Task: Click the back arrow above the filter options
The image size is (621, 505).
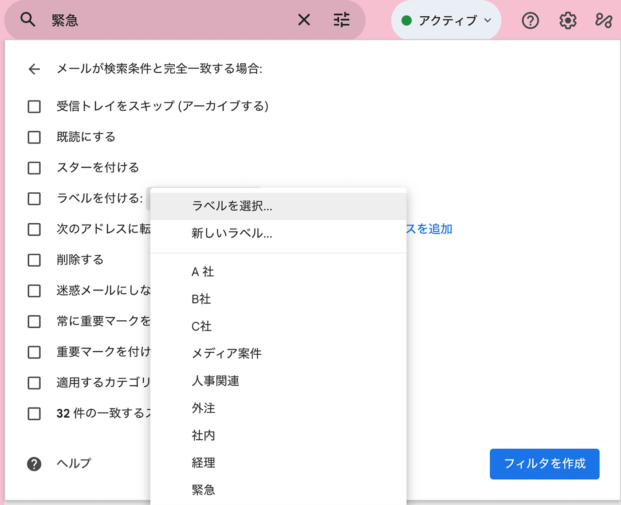Action: pyautogui.click(x=34, y=69)
